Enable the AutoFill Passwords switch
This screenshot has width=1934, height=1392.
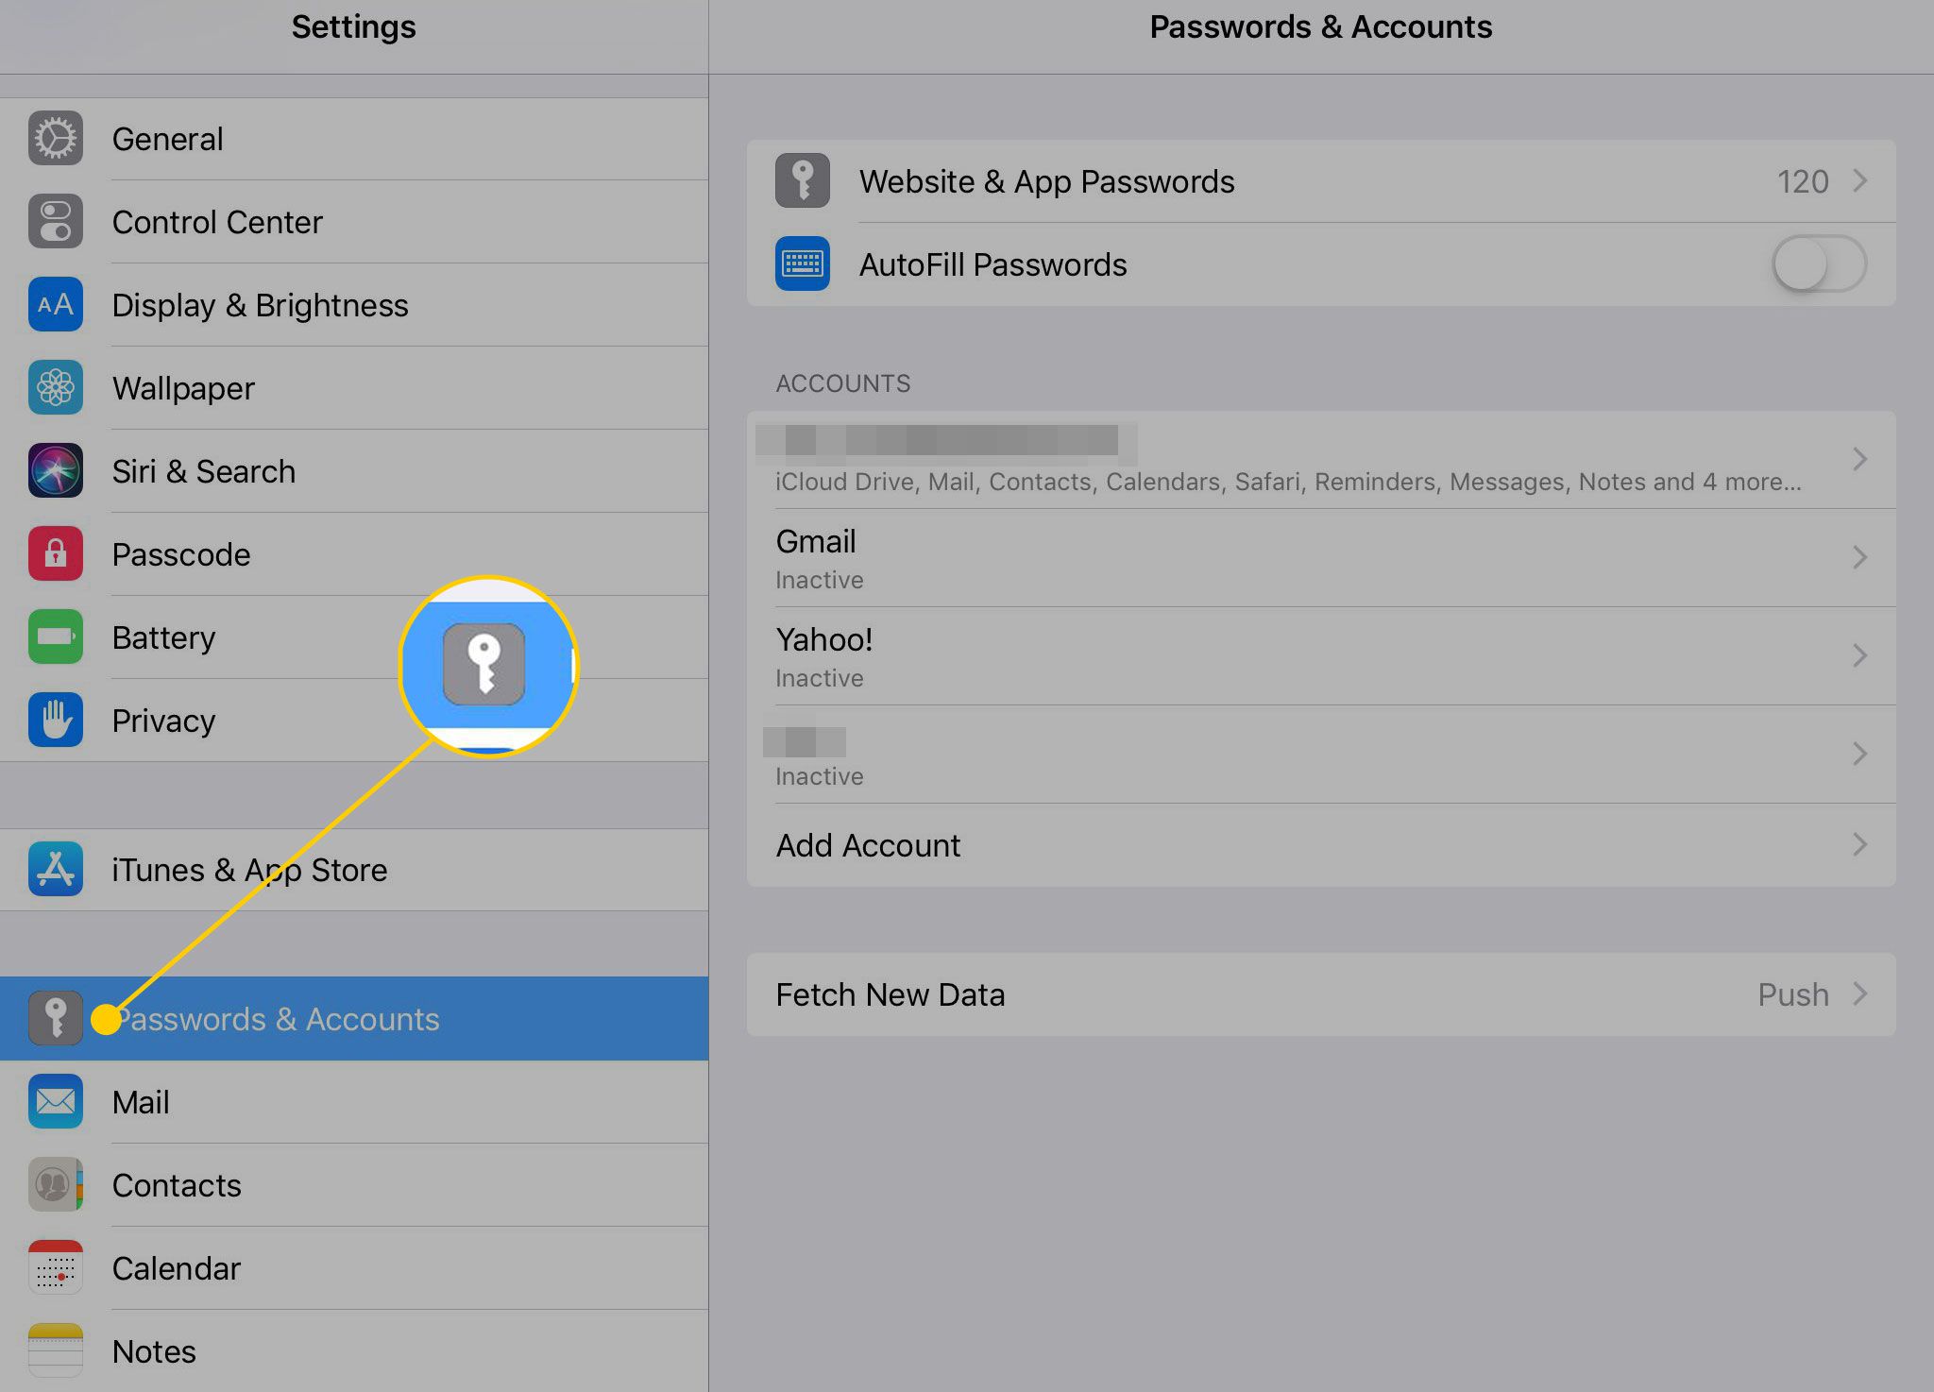[x=1819, y=264]
